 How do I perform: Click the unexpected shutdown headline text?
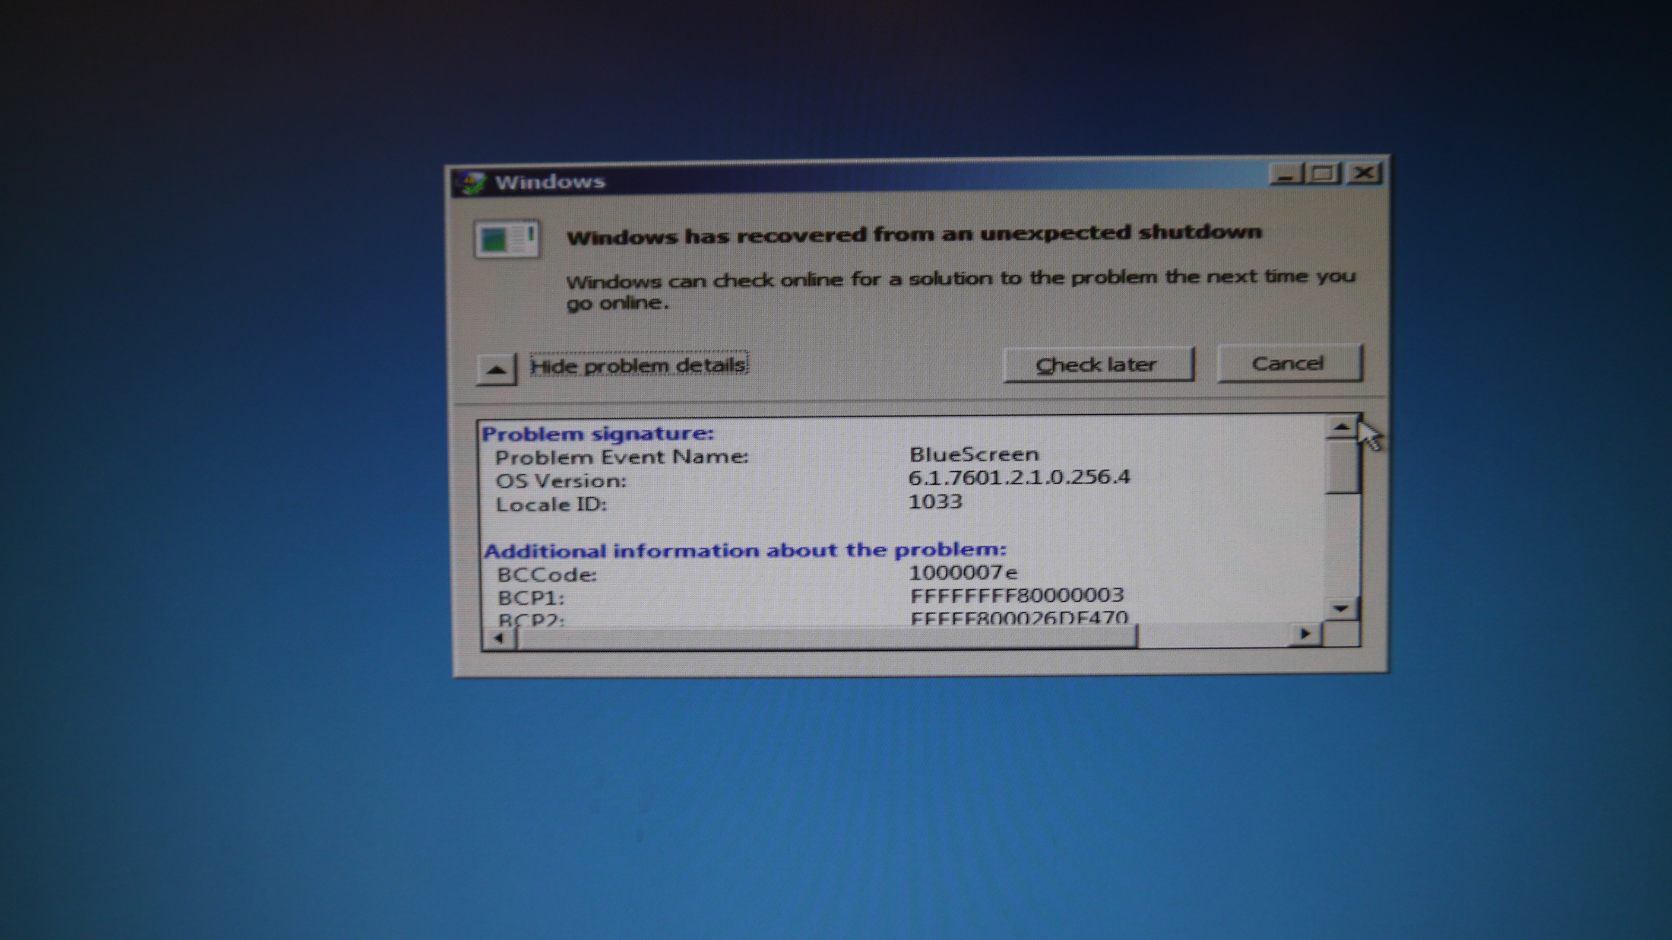[914, 234]
